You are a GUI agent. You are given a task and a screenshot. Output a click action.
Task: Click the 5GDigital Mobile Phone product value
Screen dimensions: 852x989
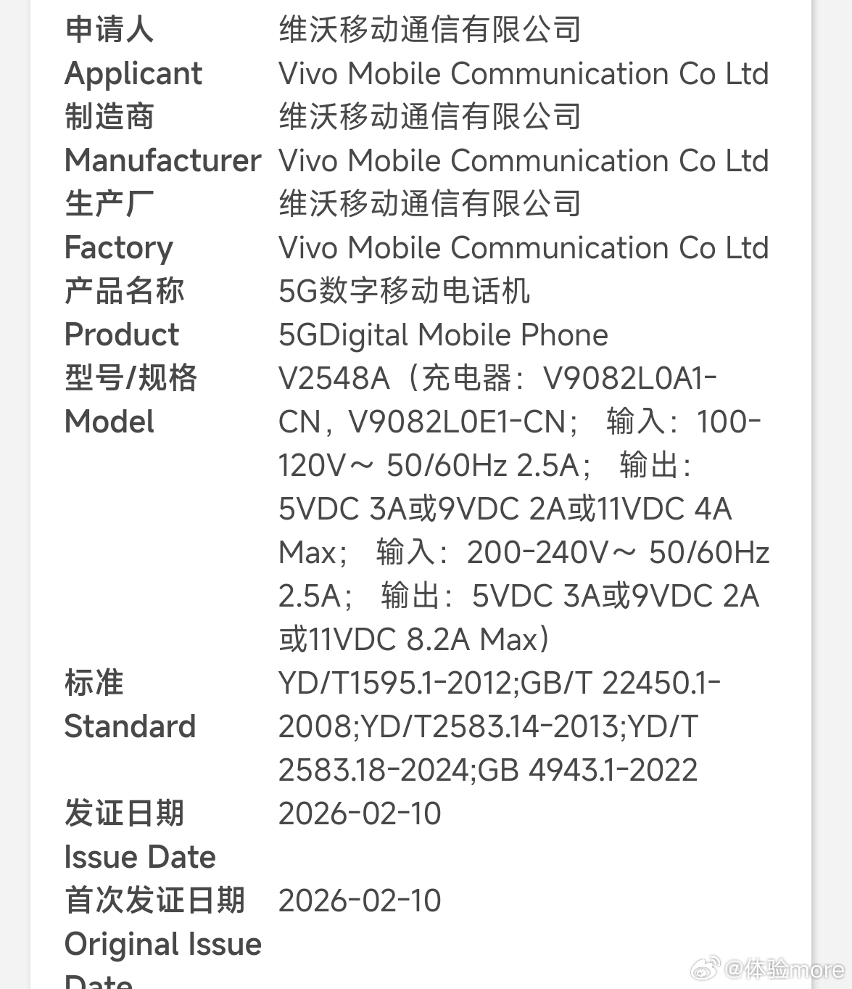click(x=443, y=335)
